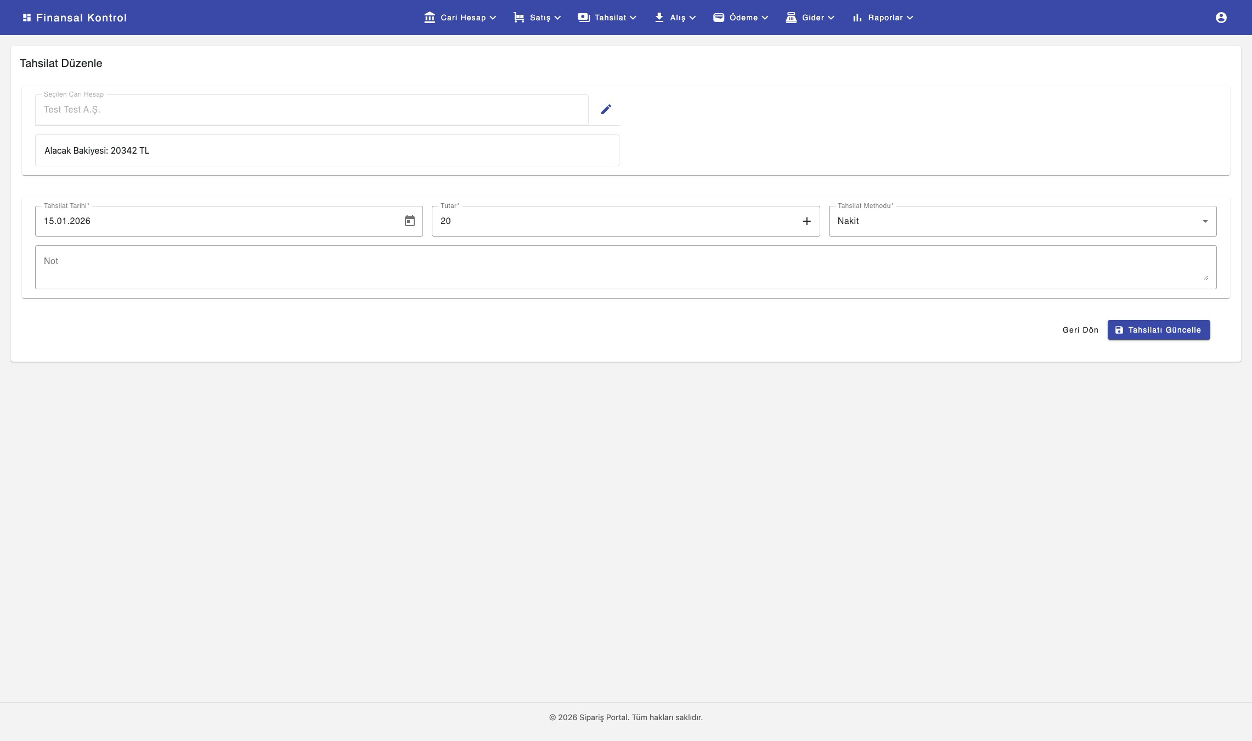
Task: Click the user account avatar icon
Action: (x=1221, y=18)
